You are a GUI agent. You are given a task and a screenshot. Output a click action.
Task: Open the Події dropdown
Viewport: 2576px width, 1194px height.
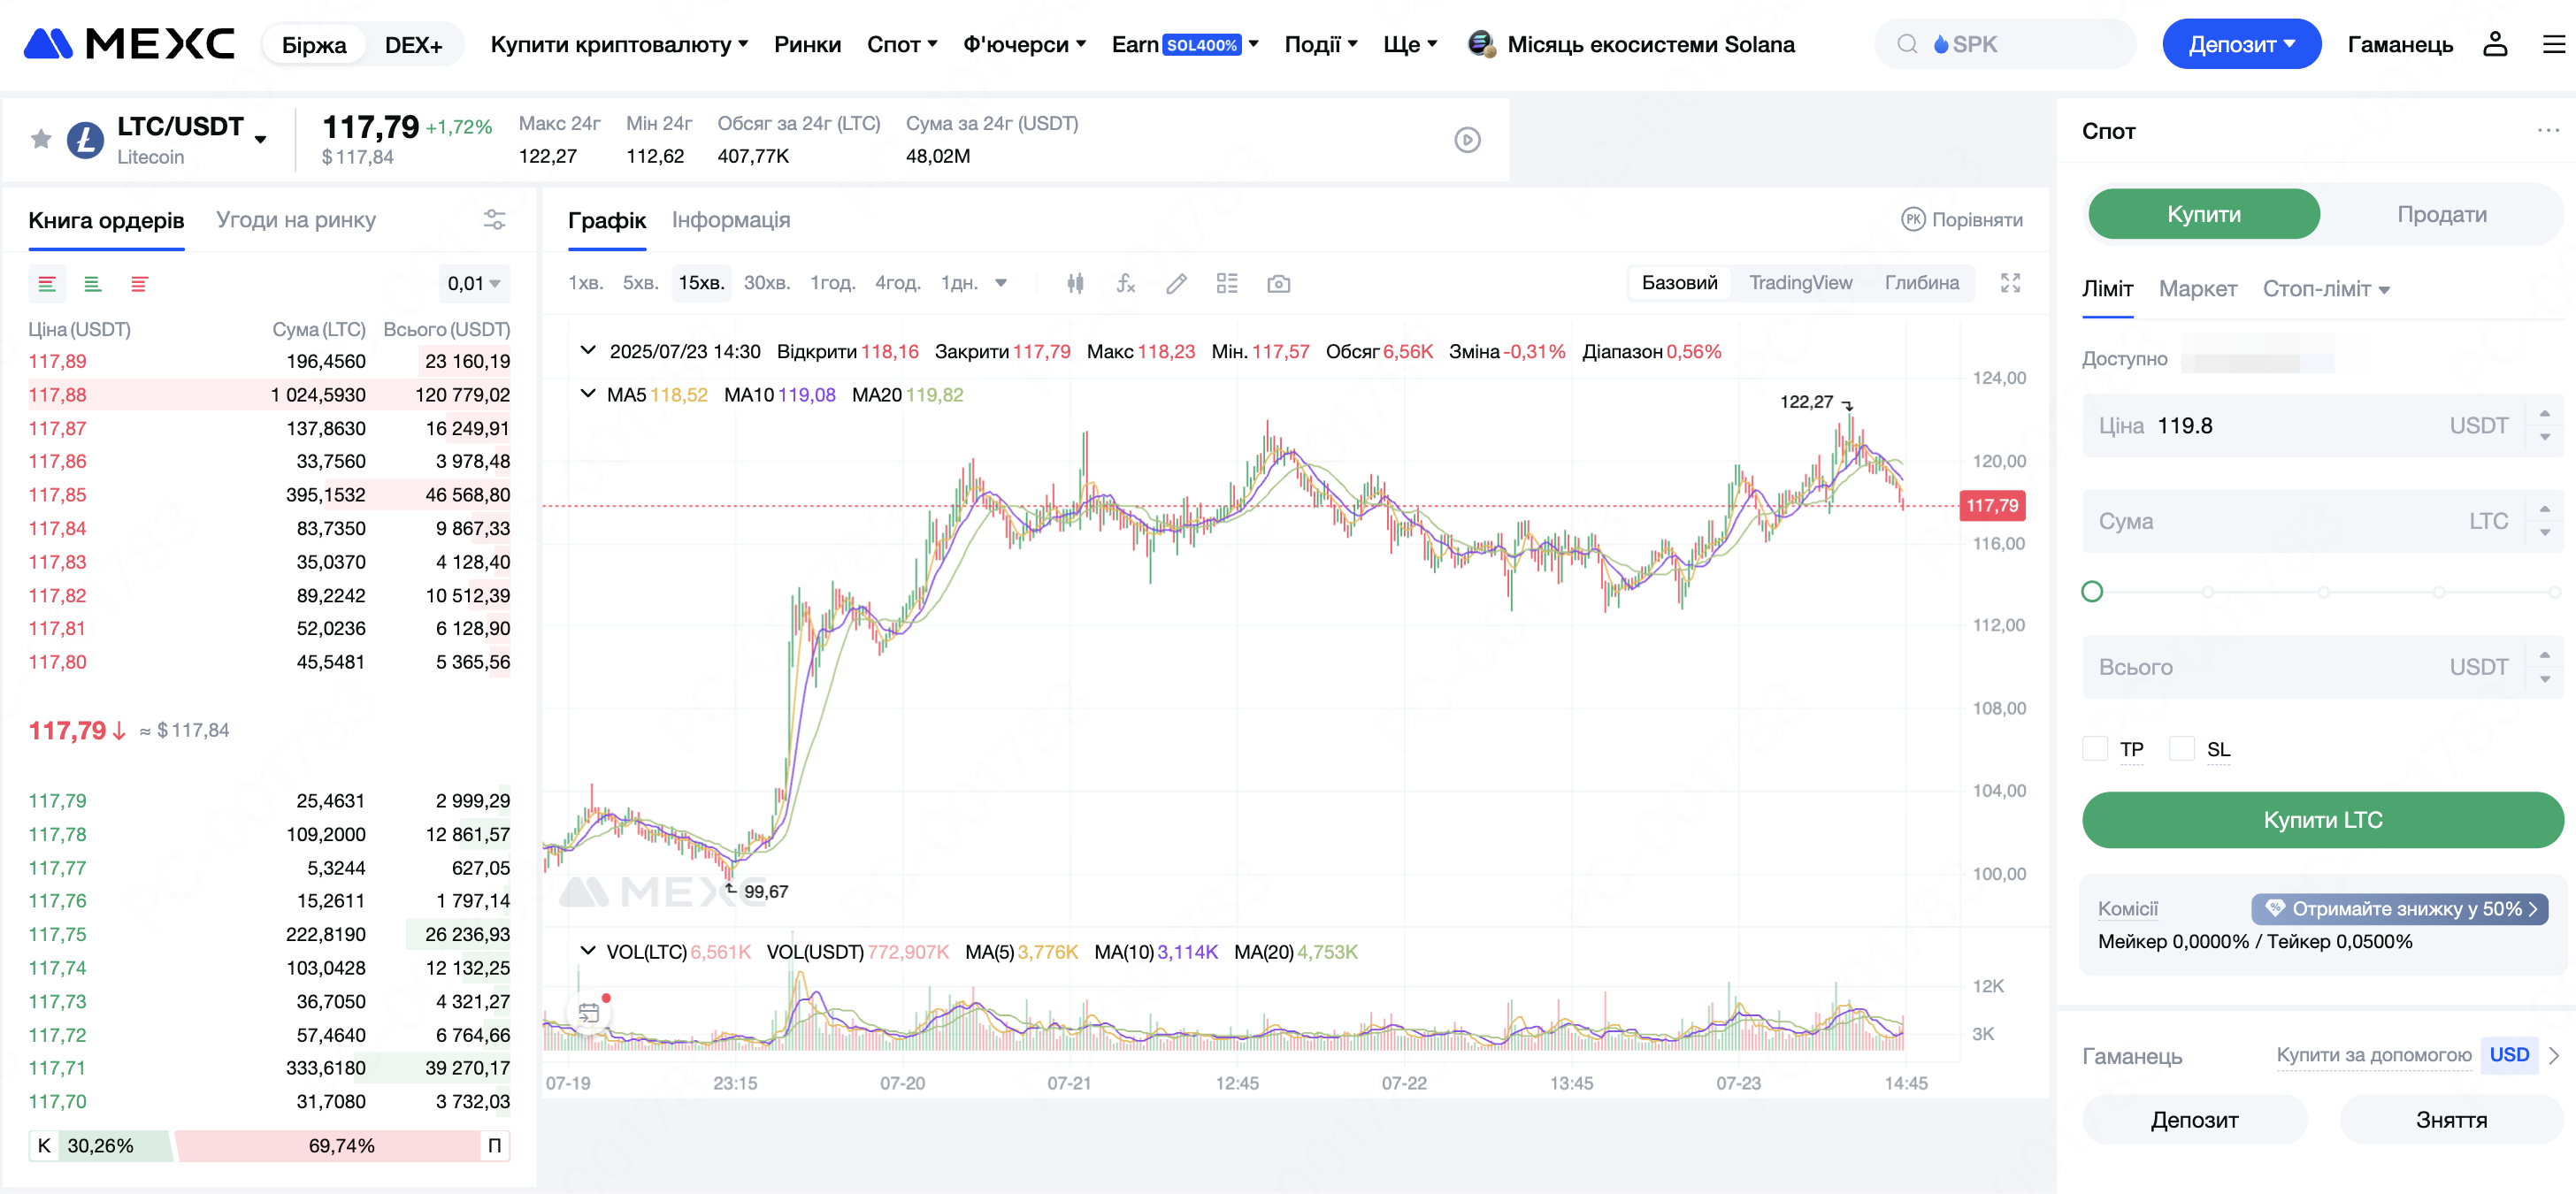[x=1320, y=44]
